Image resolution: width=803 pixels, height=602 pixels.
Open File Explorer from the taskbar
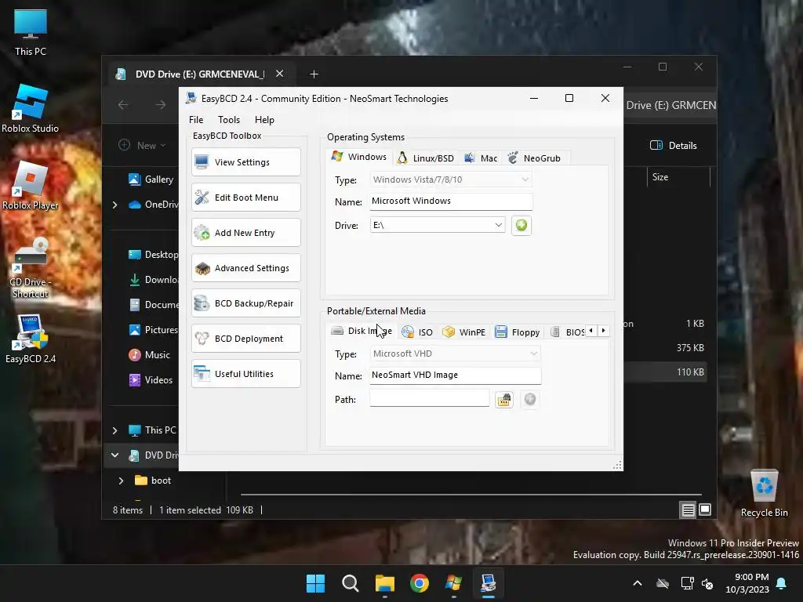pyautogui.click(x=384, y=583)
